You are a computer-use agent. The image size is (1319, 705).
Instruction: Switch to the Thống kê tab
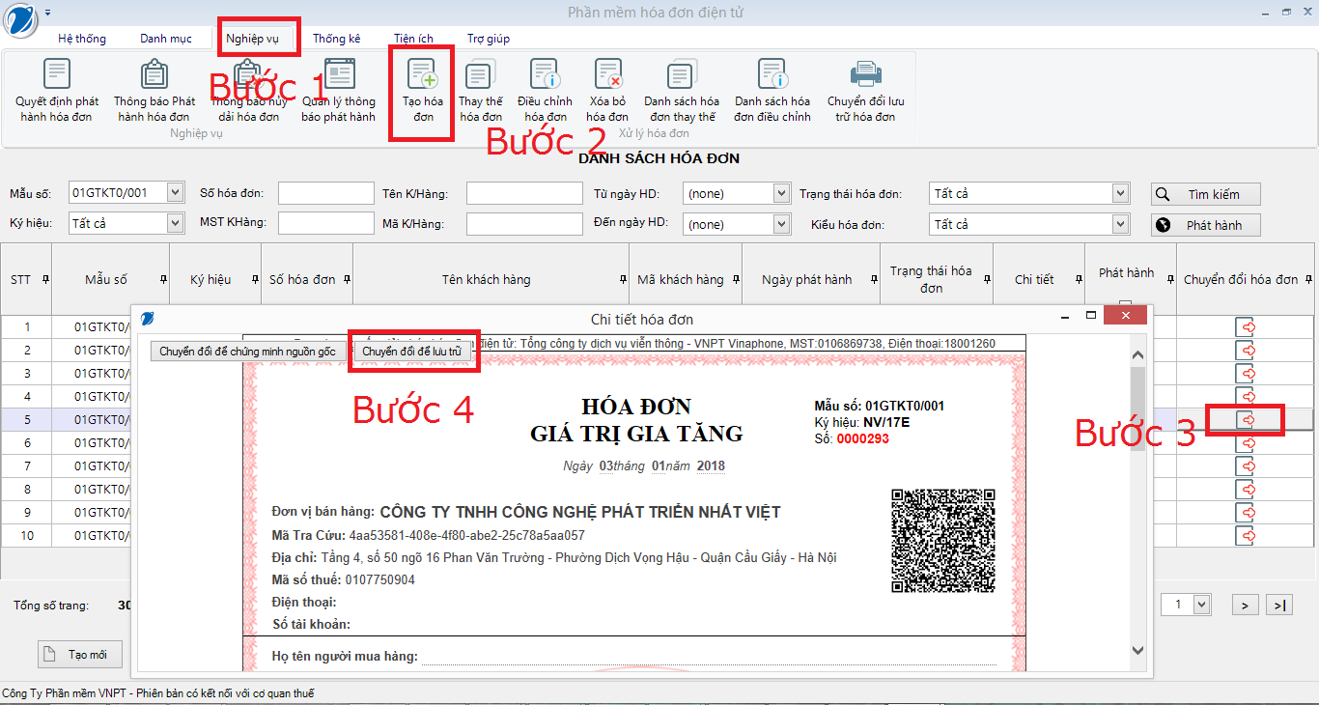pos(336,39)
